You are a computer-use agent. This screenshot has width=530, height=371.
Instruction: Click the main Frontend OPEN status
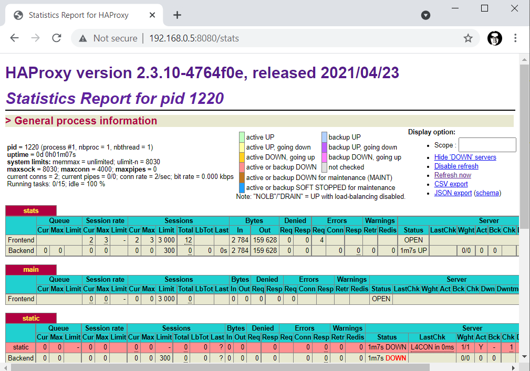coord(381,299)
